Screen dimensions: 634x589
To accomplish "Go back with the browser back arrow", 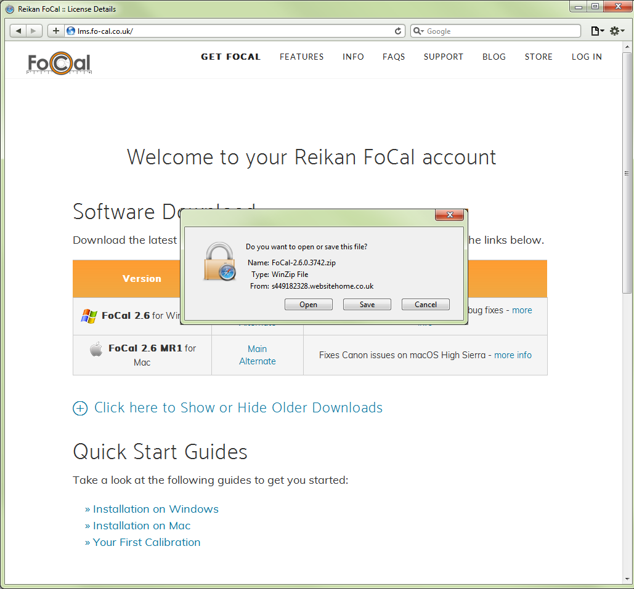I will click(x=18, y=31).
